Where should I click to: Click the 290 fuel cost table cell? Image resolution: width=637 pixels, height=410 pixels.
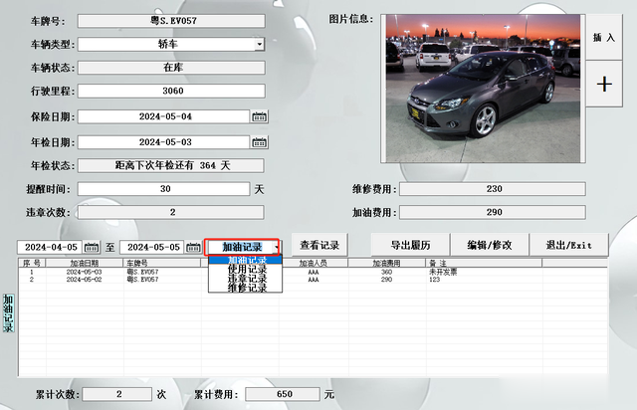tap(387, 280)
